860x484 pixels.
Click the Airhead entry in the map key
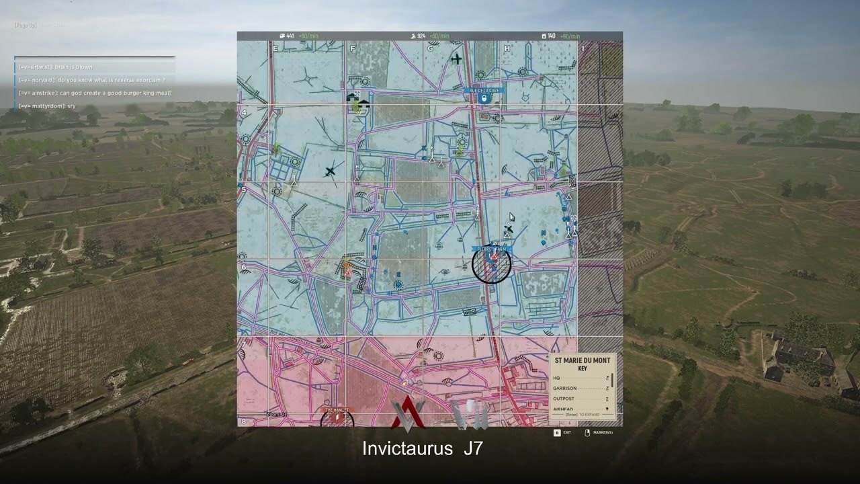pyautogui.click(x=581, y=409)
